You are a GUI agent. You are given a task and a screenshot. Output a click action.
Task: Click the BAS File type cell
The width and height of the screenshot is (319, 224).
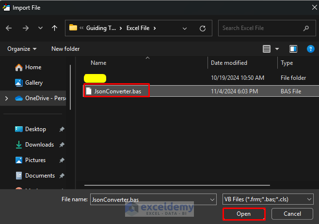pyautogui.click(x=291, y=91)
